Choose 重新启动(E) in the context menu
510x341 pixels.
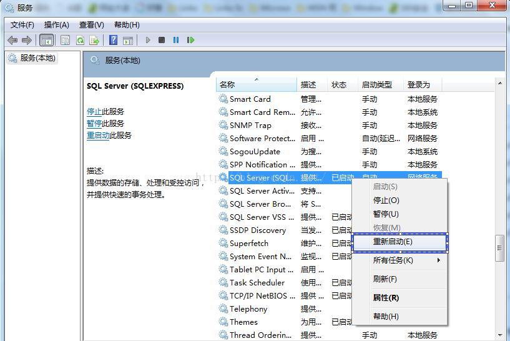coord(400,242)
